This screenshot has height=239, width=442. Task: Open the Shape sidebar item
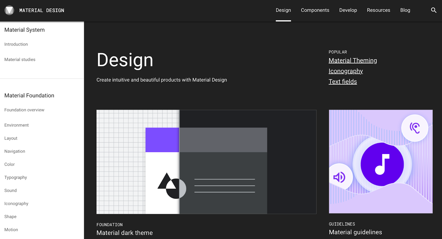[10, 217]
